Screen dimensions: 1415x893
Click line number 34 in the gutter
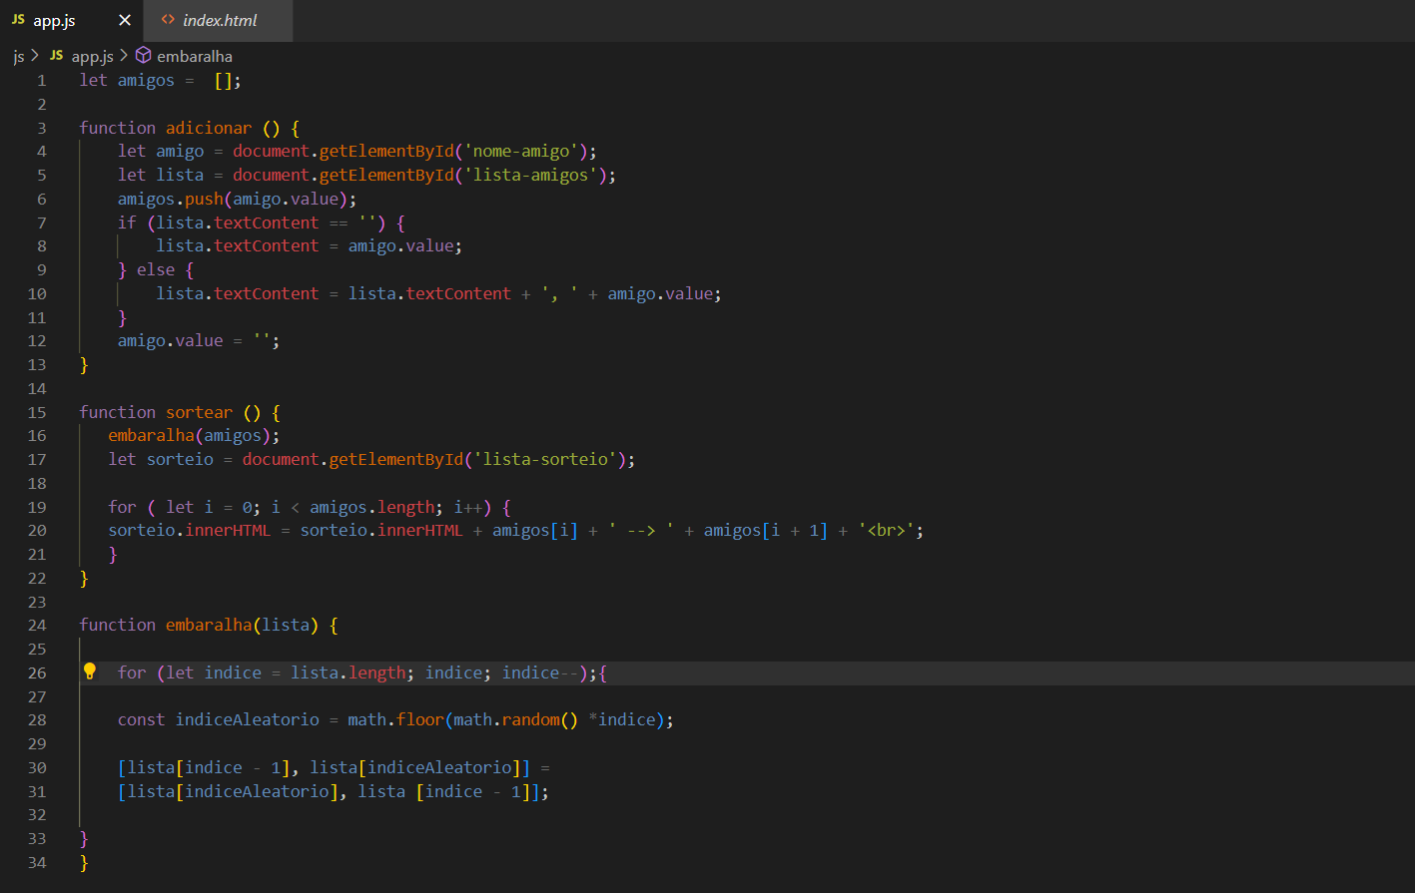point(37,862)
